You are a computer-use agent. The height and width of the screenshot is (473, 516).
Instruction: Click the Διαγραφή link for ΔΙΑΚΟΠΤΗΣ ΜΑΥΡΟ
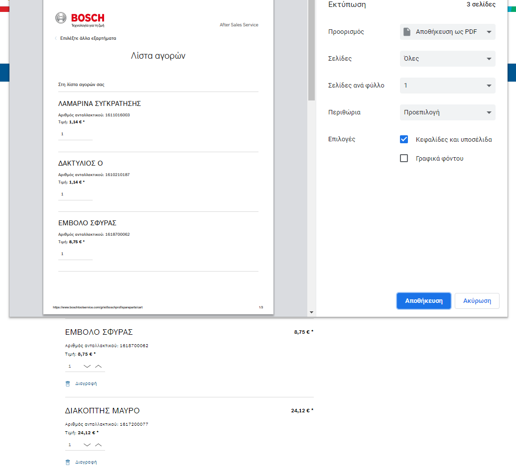(x=86, y=462)
